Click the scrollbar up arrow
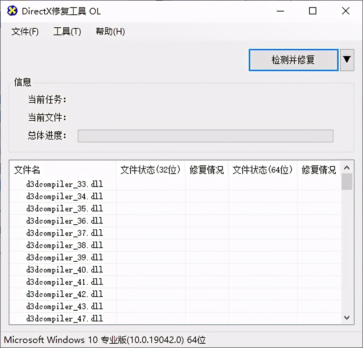 click(347, 167)
